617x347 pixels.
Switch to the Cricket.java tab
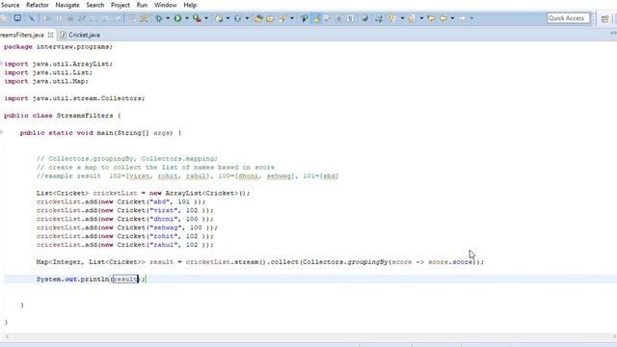80,35
